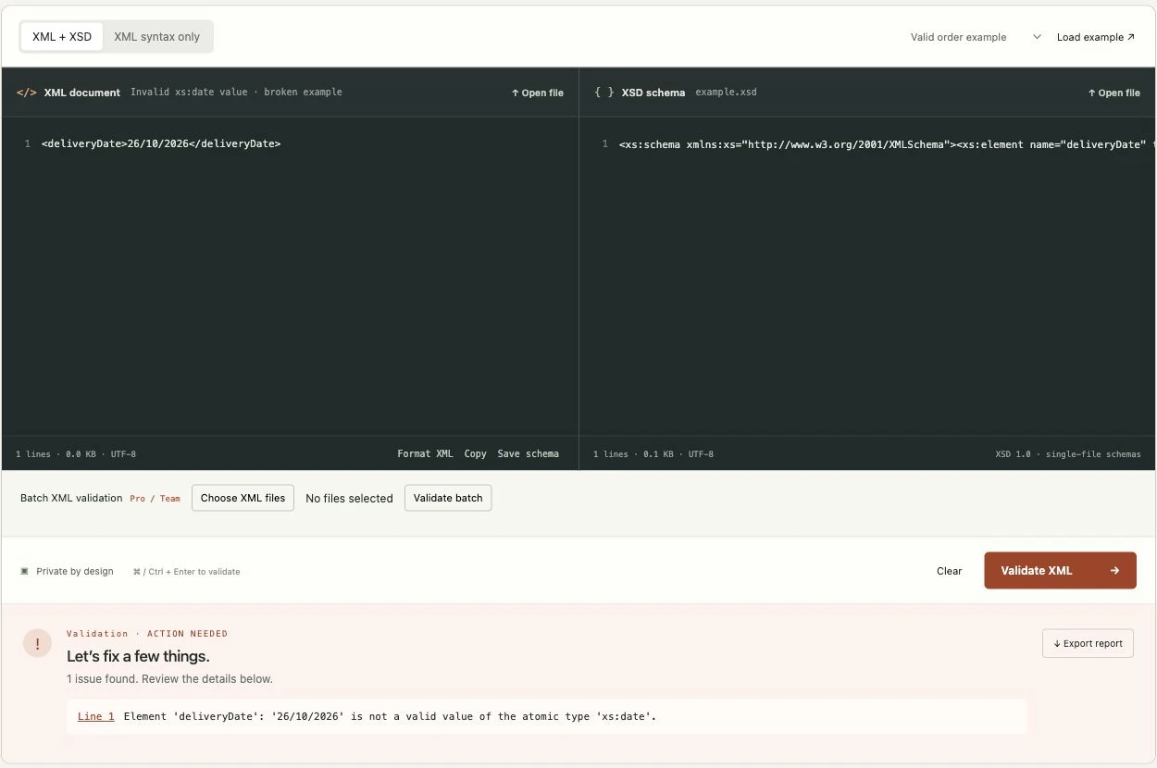Click '1 issue found. Review the details below.'
Viewport: 1157px width, 768px height.
(x=169, y=679)
